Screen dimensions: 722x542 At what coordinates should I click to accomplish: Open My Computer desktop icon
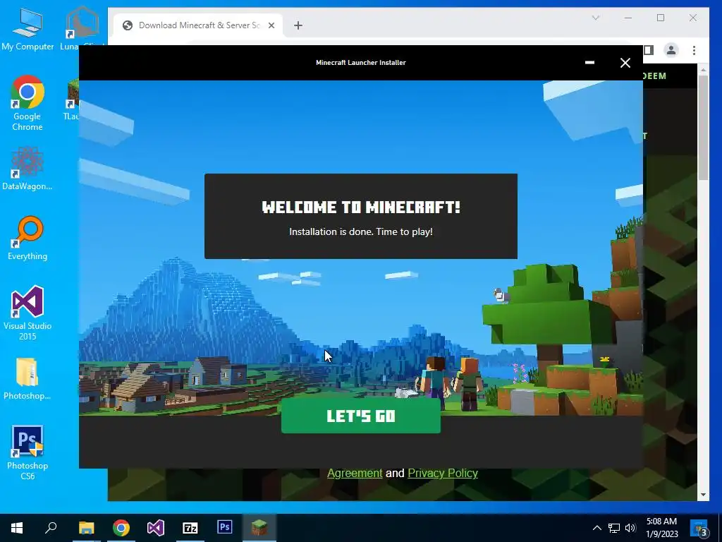(x=27, y=30)
